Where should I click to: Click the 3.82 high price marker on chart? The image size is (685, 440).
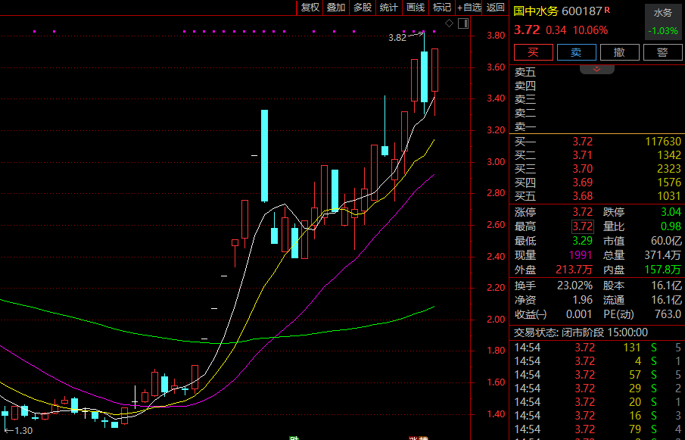(397, 37)
